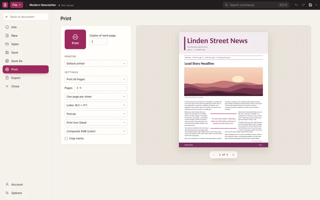Click the Save As icon

pos(7,61)
